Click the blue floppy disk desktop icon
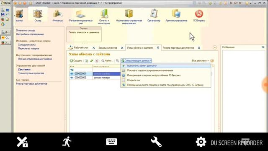This screenshot has width=268, height=151. coord(3,15)
